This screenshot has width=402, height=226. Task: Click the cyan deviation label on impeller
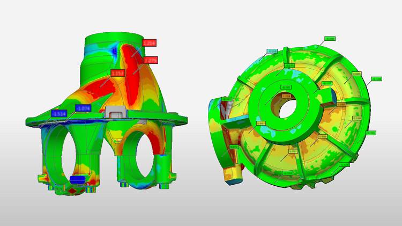point(272,52)
